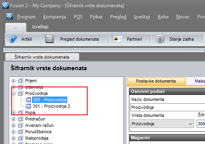Select tree item 300 - Proizvodnja
This screenshot has width=205, height=144.
(50, 100)
